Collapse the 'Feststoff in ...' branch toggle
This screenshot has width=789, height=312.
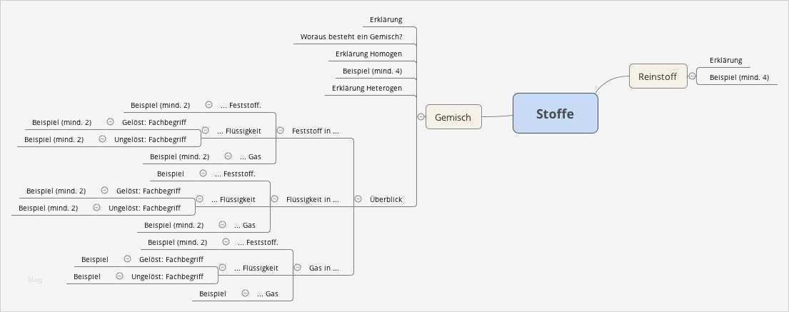(x=280, y=131)
